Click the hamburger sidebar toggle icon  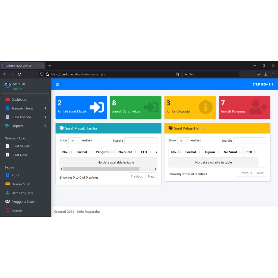[x=57, y=84]
